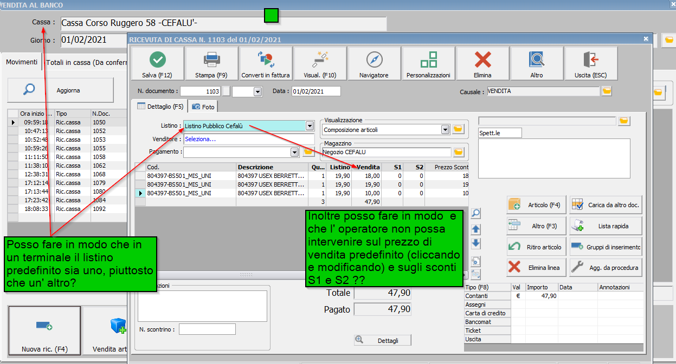This screenshot has width=676, height=364.
Task: Create new receipt Nuova ric. (F4)
Action: (44, 331)
